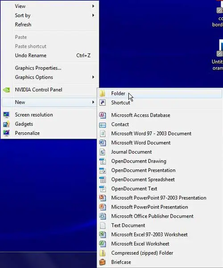Click the Microsoft Access Database icon
The image size is (223, 268).
click(103, 115)
